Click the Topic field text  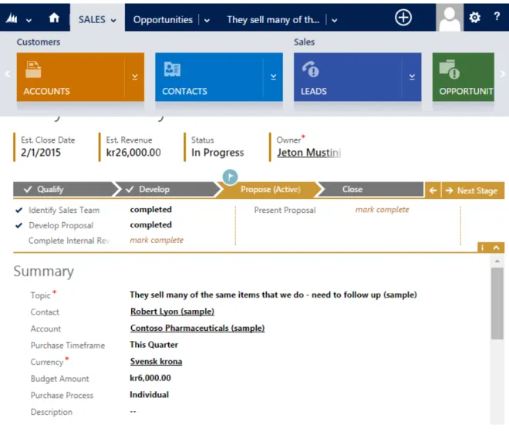pos(273,295)
